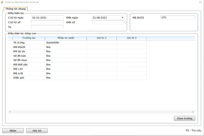
Task: Close the Excel export dialog window
Action: 200,2
